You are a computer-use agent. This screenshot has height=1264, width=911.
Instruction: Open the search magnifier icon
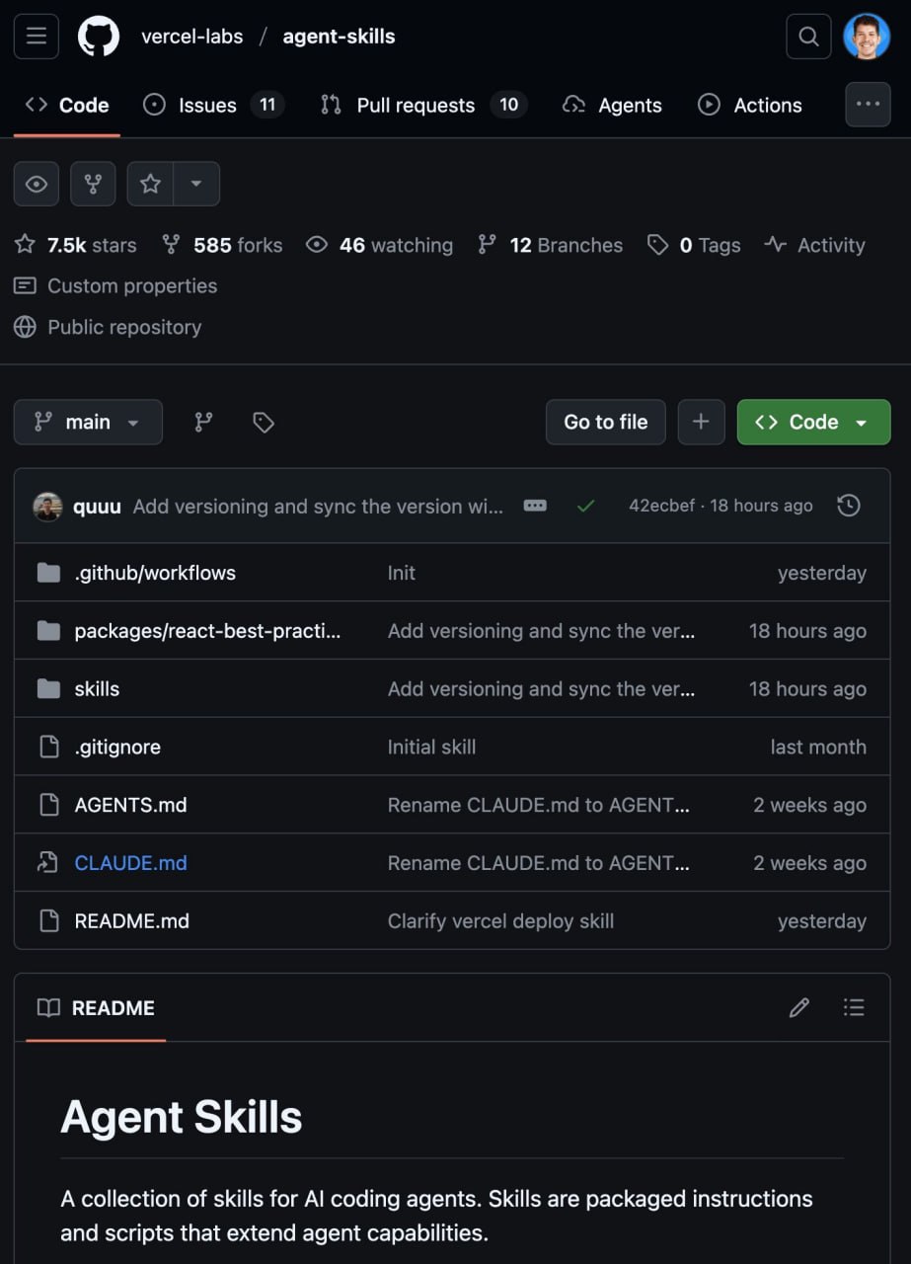(x=808, y=37)
